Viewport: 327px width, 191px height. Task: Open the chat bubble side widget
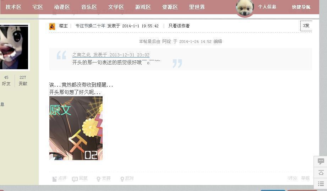321,161
